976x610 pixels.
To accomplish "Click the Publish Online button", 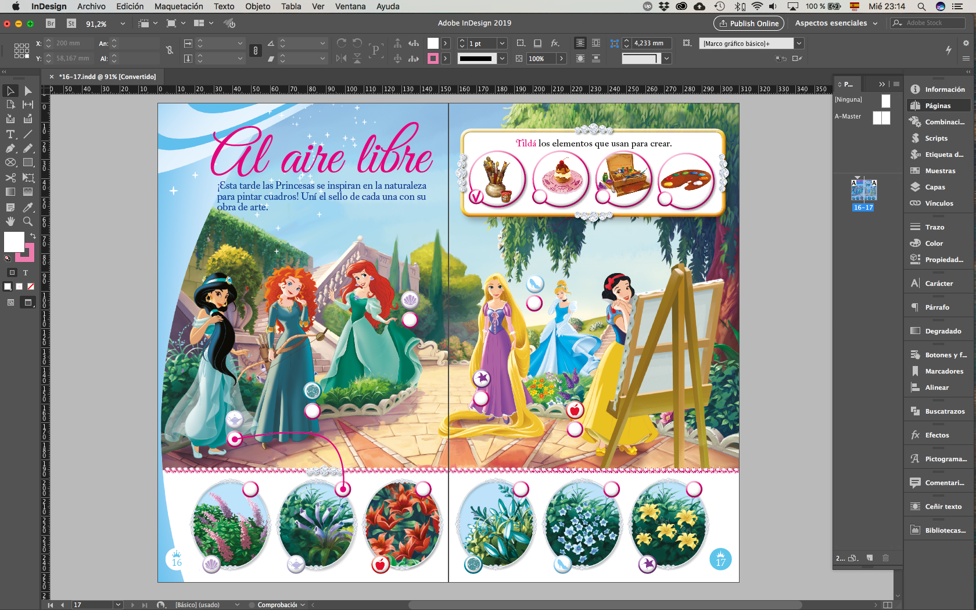I will coord(749,23).
